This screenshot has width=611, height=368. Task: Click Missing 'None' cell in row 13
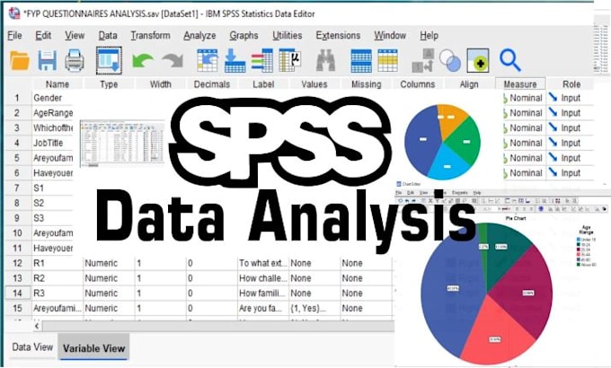click(x=366, y=278)
